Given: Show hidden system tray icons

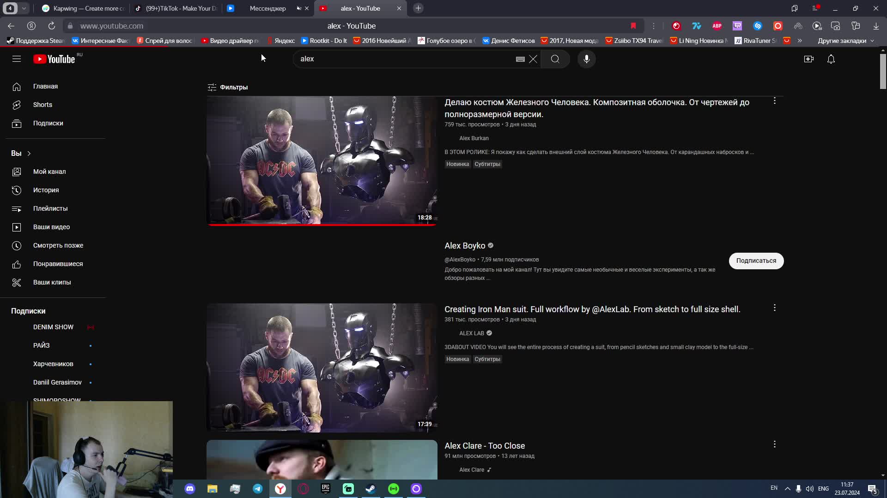Looking at the screenshot, I should coord(788,489).
